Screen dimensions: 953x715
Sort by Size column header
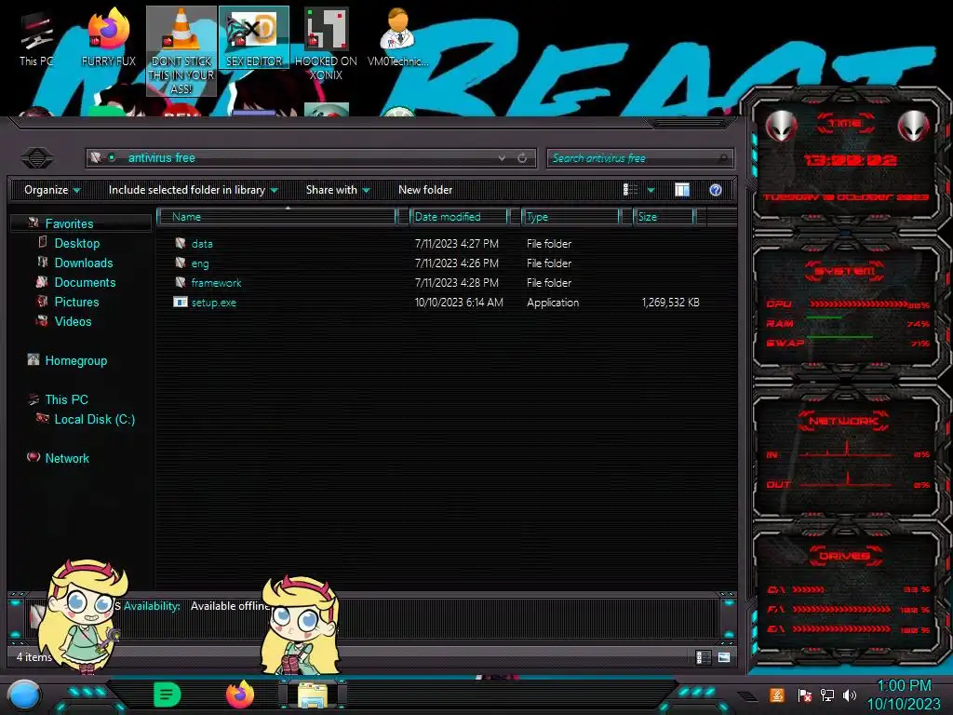coord(664,216)
